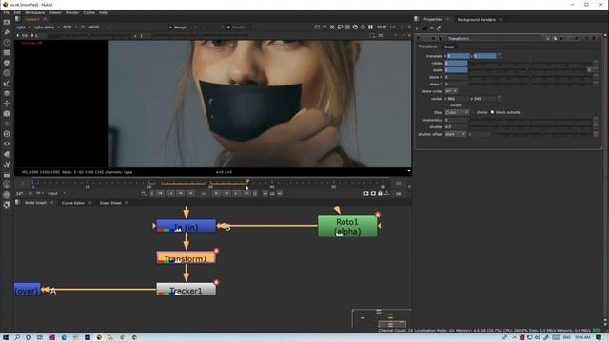Click the motionblur value field
This screenshot has height=342, width=609.
coord(456,121)
